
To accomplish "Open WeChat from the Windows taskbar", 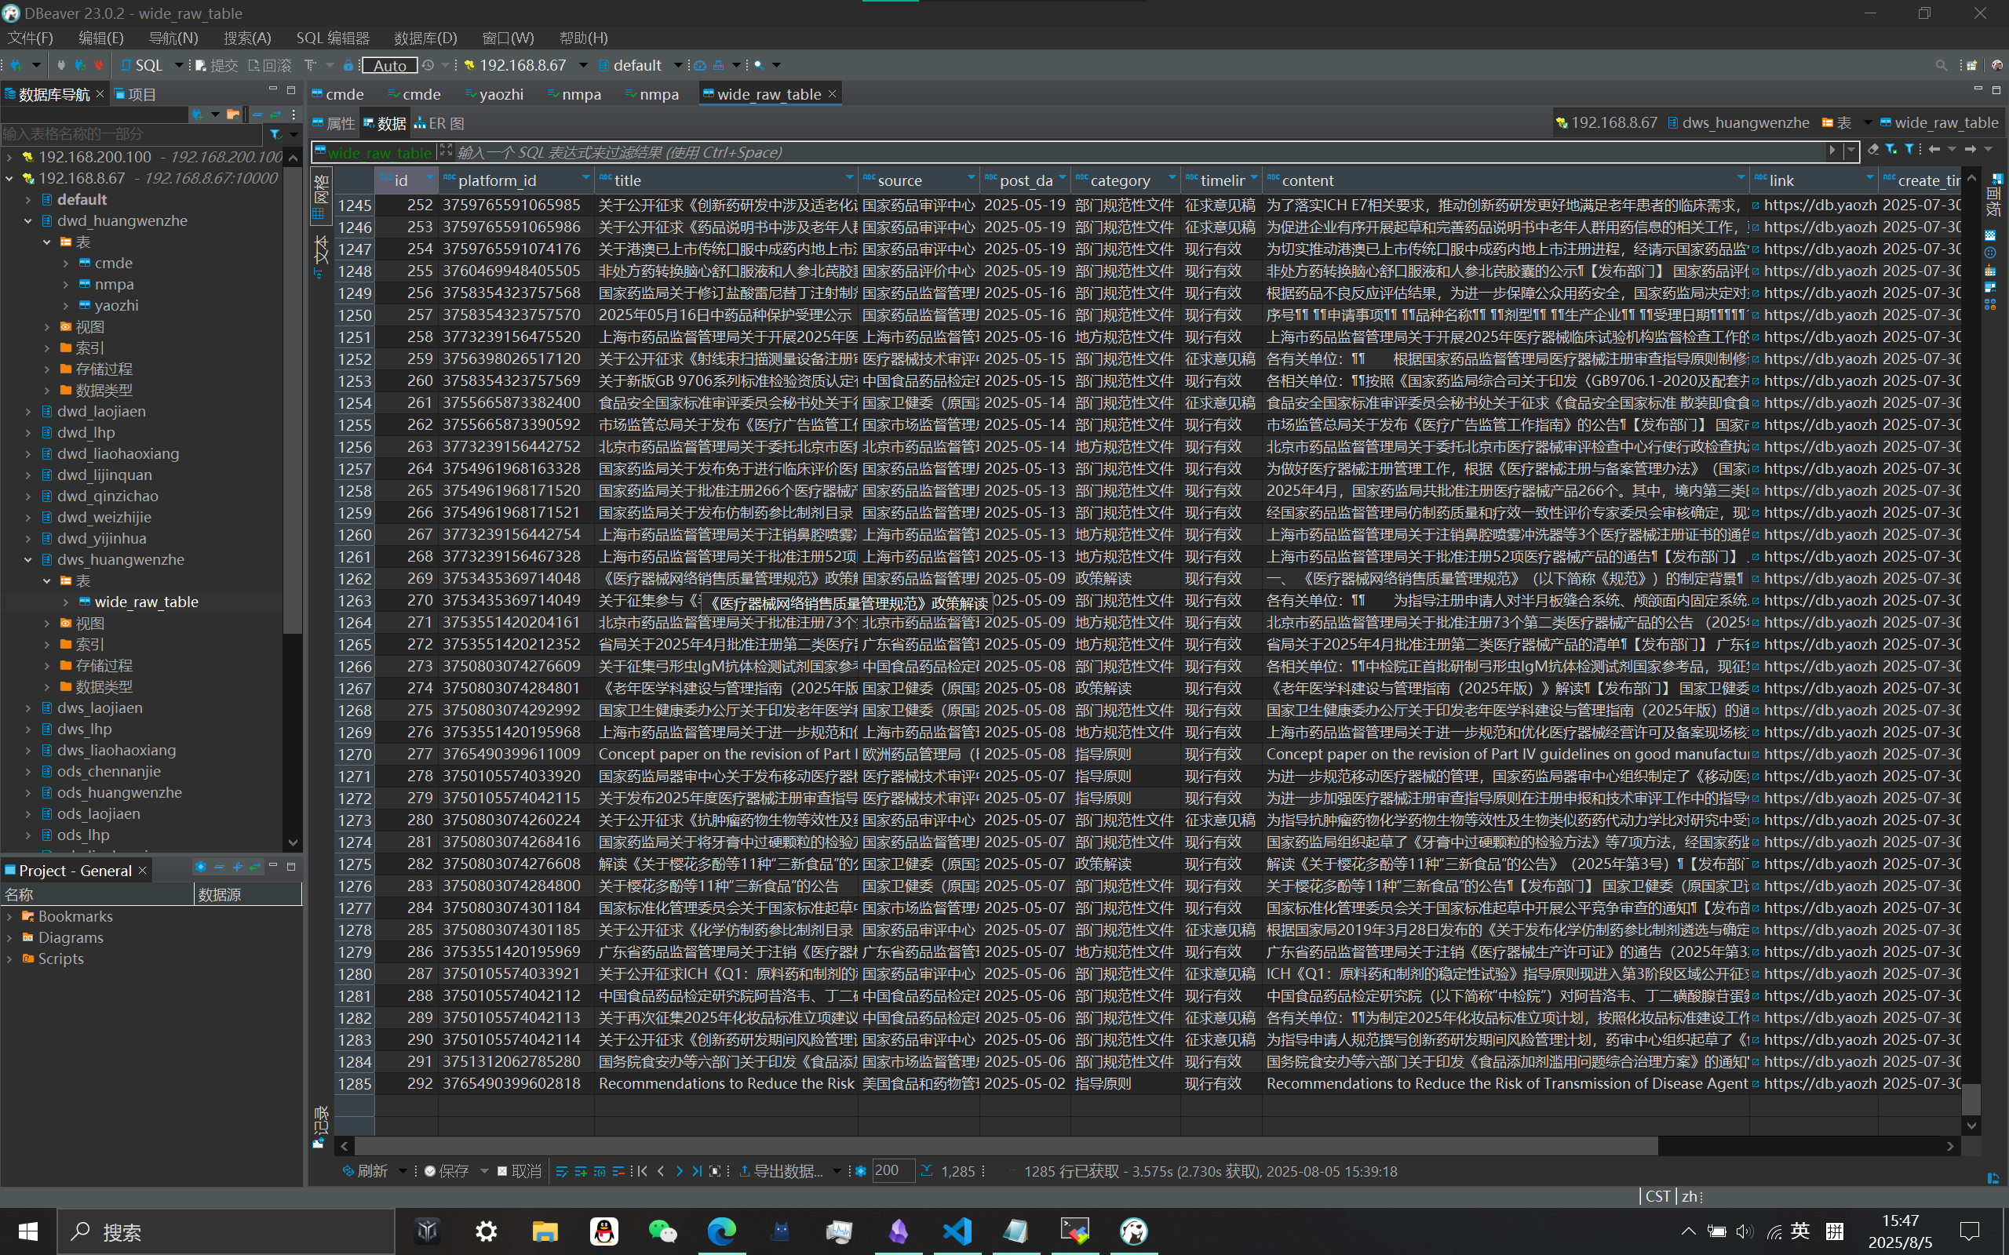I will (x=662, y=1231).
